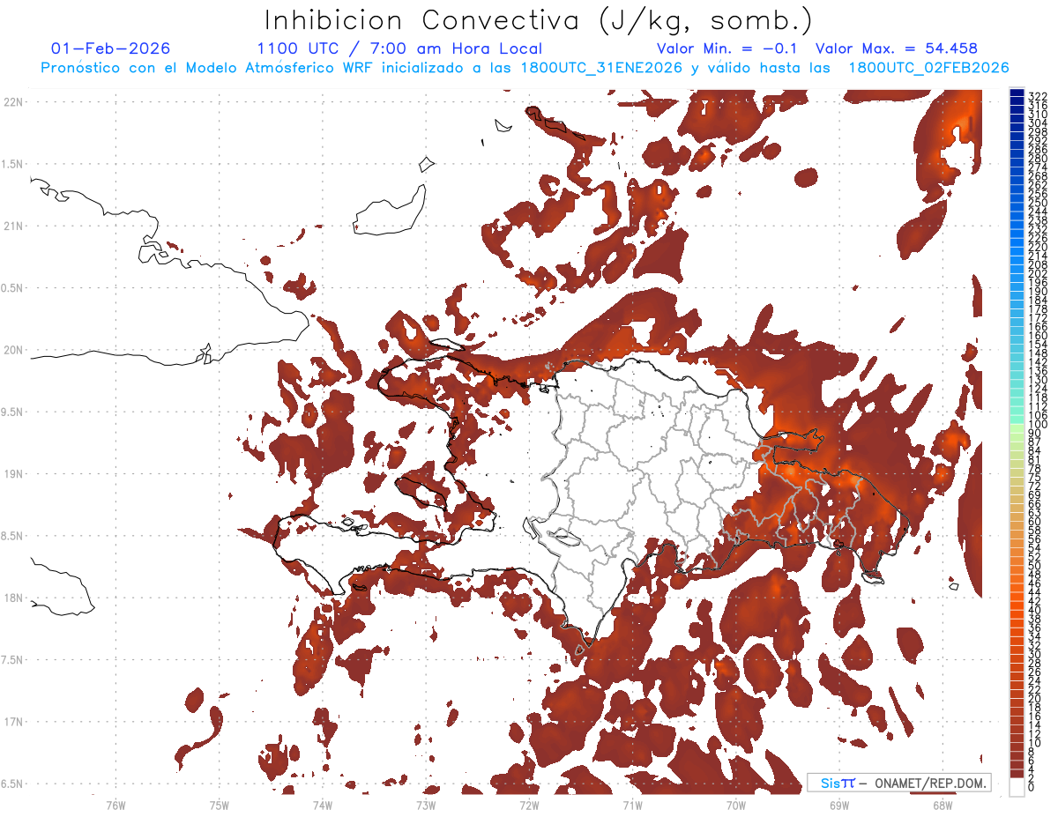Click the 'Valor Max. = 54.458' readout
Screen dimensions: 1058x817
897,48
